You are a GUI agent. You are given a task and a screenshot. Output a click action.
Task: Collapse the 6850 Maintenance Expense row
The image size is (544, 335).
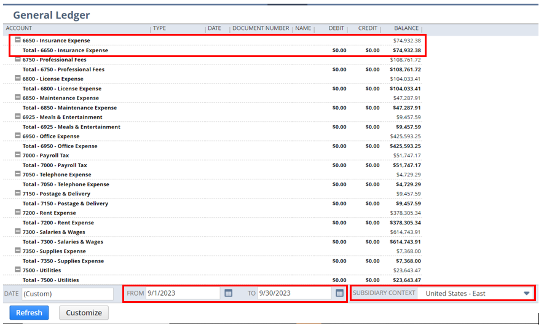point(18,98)
